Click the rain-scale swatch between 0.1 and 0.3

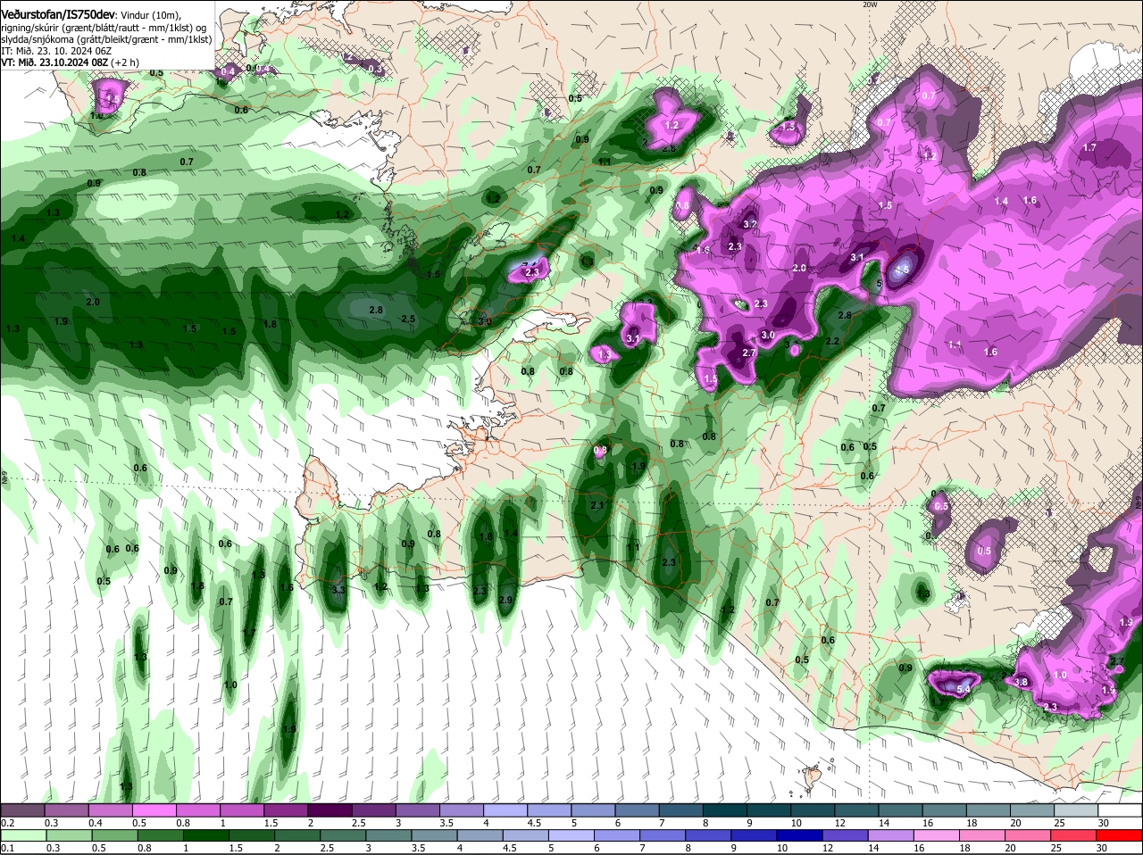pyautogui.click(x=23, y=835)
